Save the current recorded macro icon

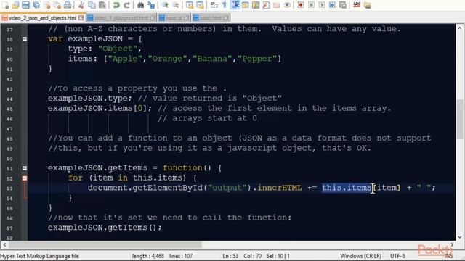(x=342, y=5)
